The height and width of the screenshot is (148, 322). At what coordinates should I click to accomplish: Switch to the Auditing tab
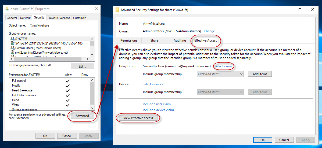[180, 40]
